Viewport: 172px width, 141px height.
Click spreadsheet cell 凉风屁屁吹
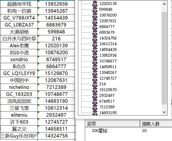tap(19, 101)
